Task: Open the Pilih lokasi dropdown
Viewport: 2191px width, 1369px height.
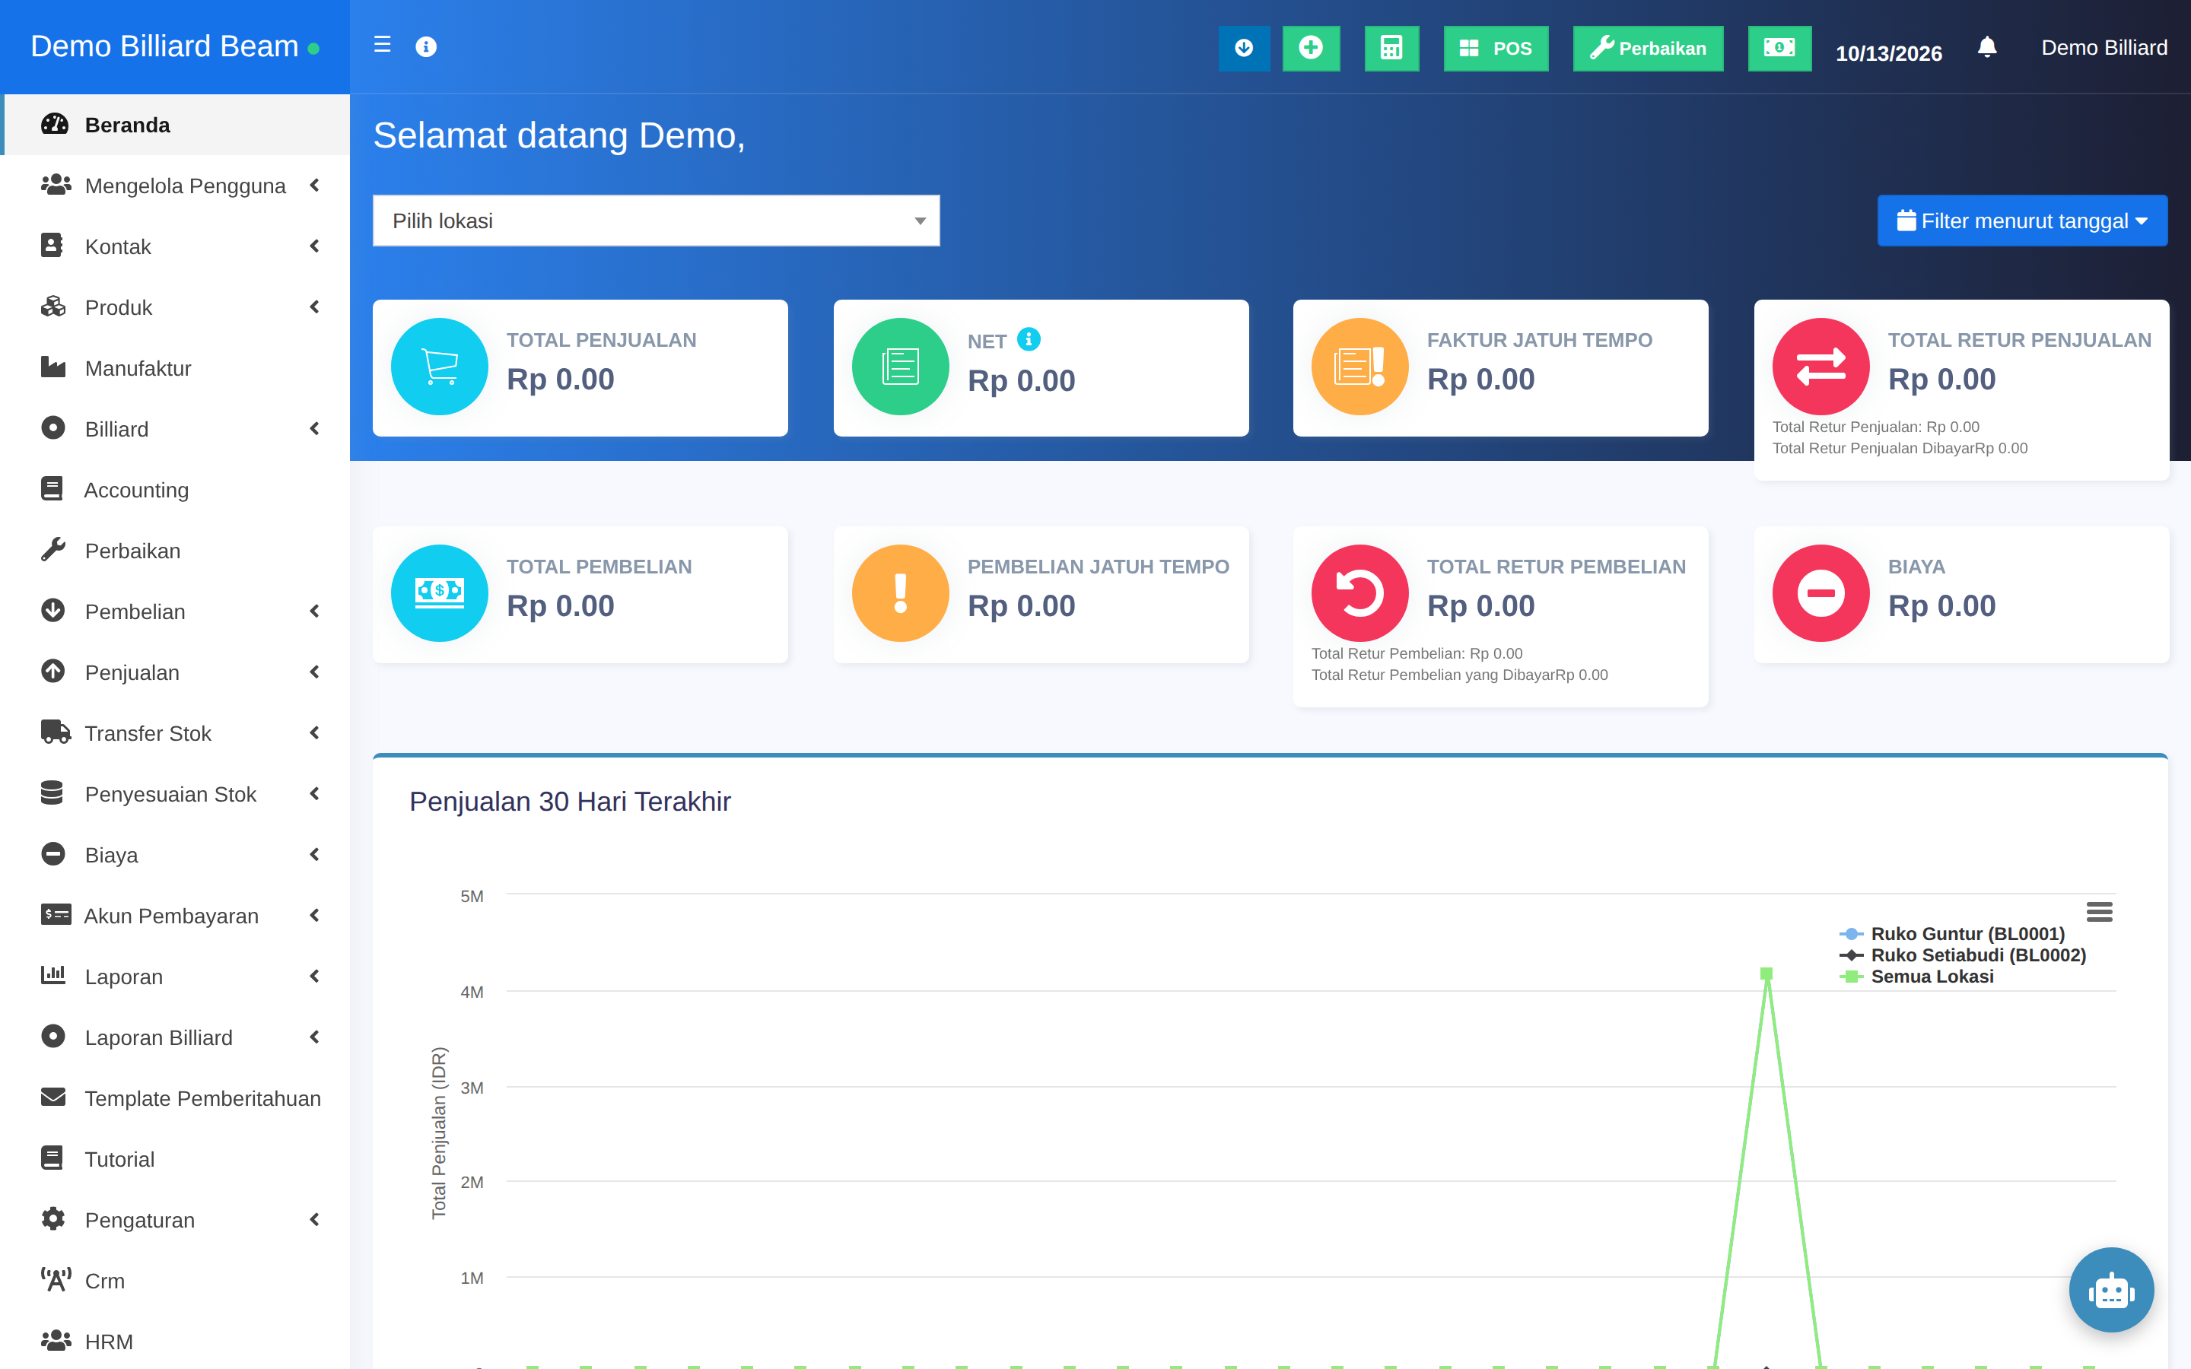Action: [x=656, y=221]
